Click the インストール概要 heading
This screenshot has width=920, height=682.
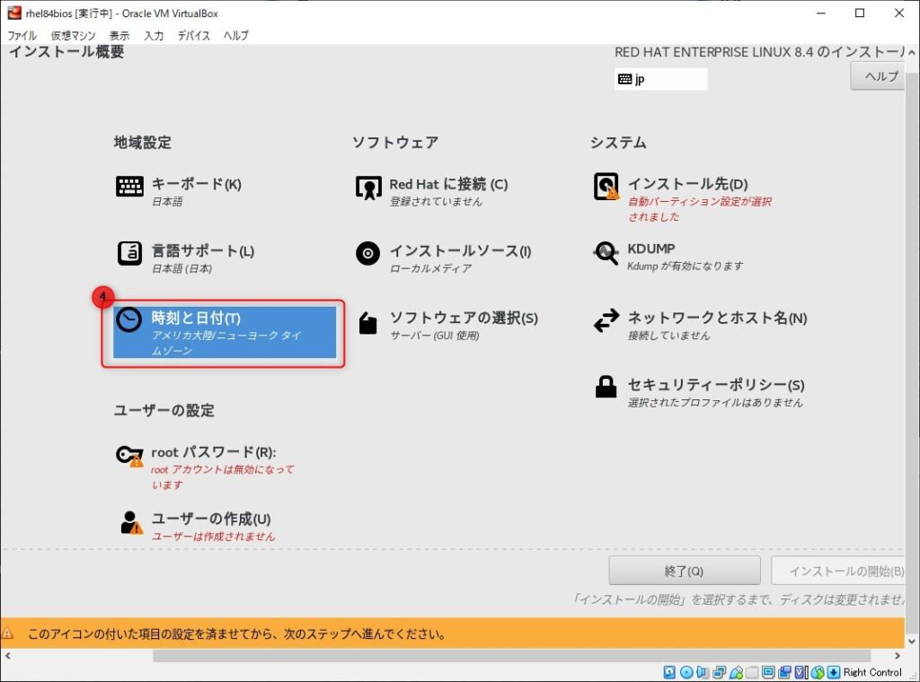(x=66, y=51)
